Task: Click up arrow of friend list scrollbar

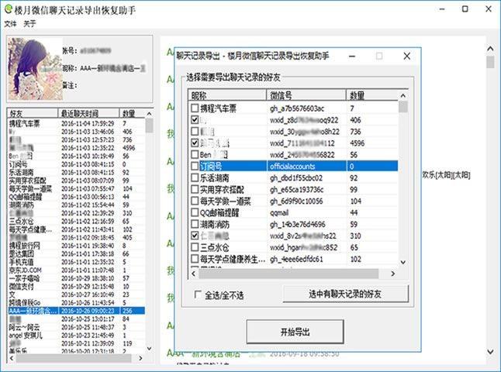Action: (x=149, y=114)
